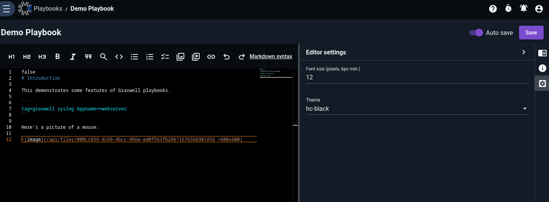The image size is (549, 202).
Task: Open the Markdown syntax link
Action: tap(271, 56)
